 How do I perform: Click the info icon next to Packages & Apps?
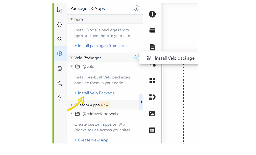pos(136,8)
